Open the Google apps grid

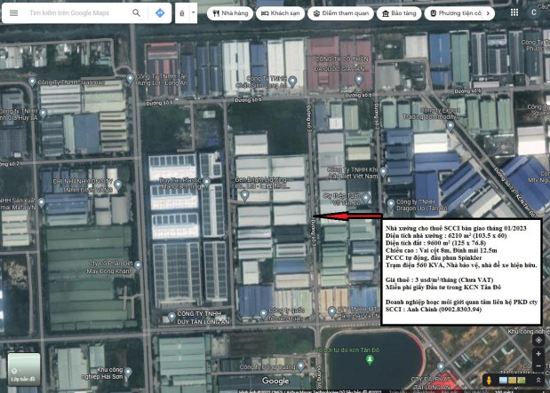tap(515, 13)
